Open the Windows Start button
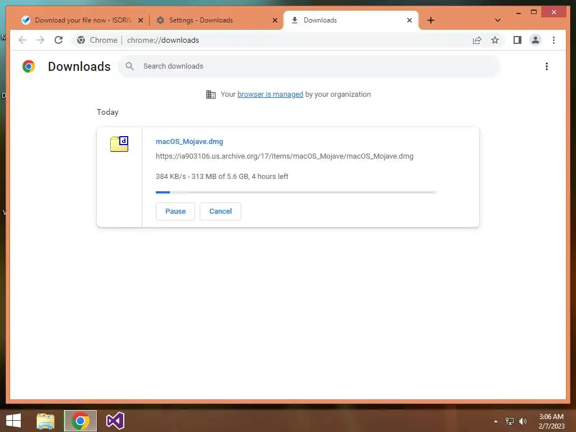Image resolution: width=576 pixels, height=432 pixels. coord(13,421)
